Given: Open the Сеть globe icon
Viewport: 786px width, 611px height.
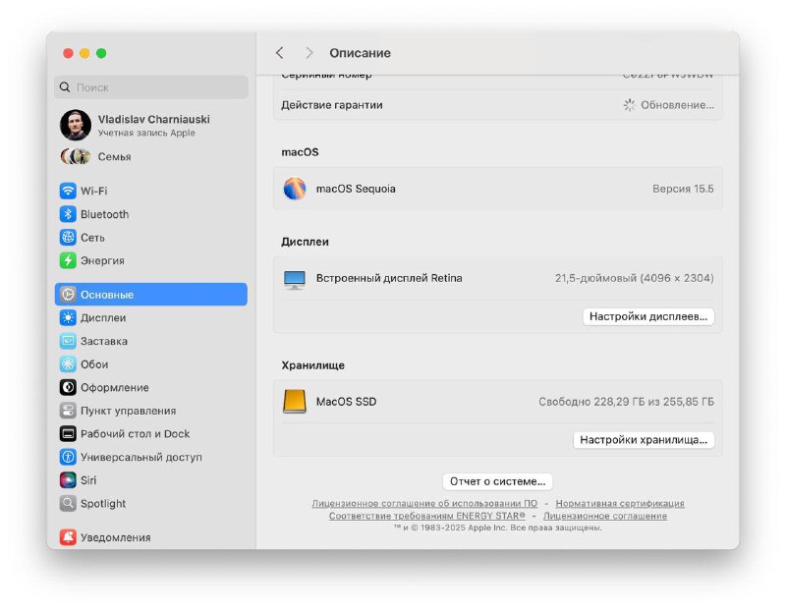Looking at the screenshot, I should [x=68, y=237].
